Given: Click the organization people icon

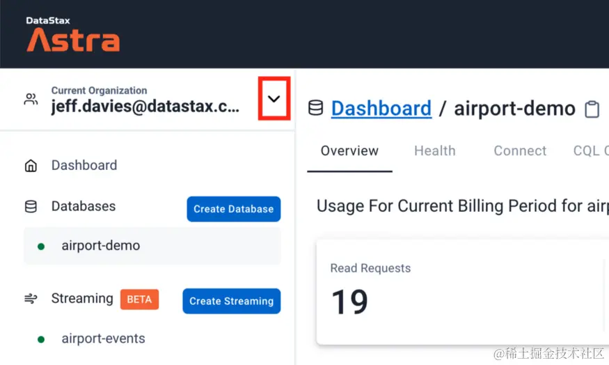Looking at the screenshot, I should [31, 99].
